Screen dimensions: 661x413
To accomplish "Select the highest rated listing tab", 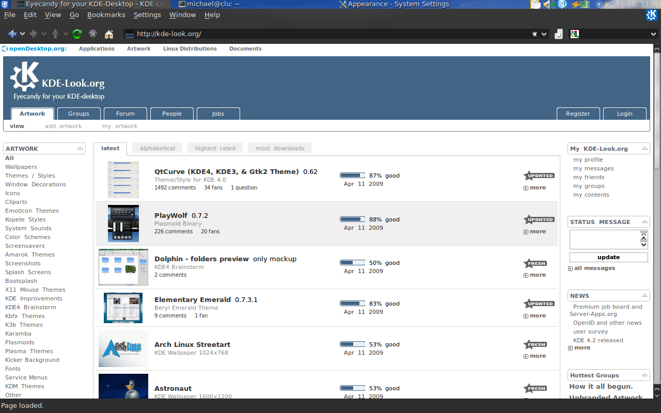I will coord(215,148).
